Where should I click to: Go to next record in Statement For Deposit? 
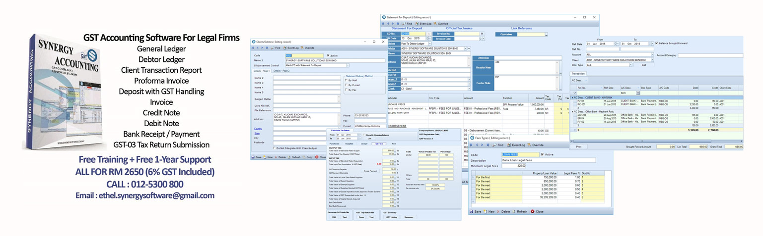point(393,24)
